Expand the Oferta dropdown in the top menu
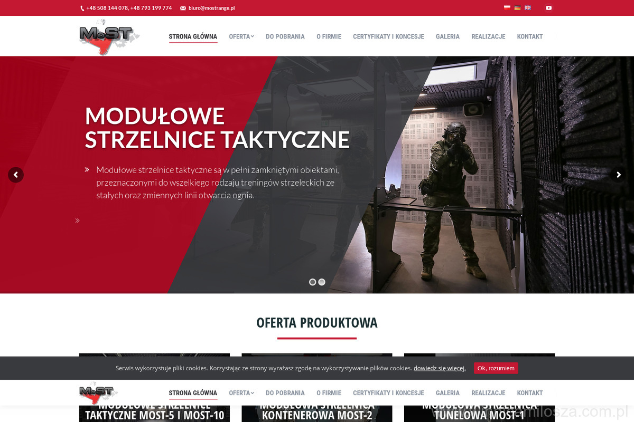Screen dimensions: 634x422 point(241,36)
